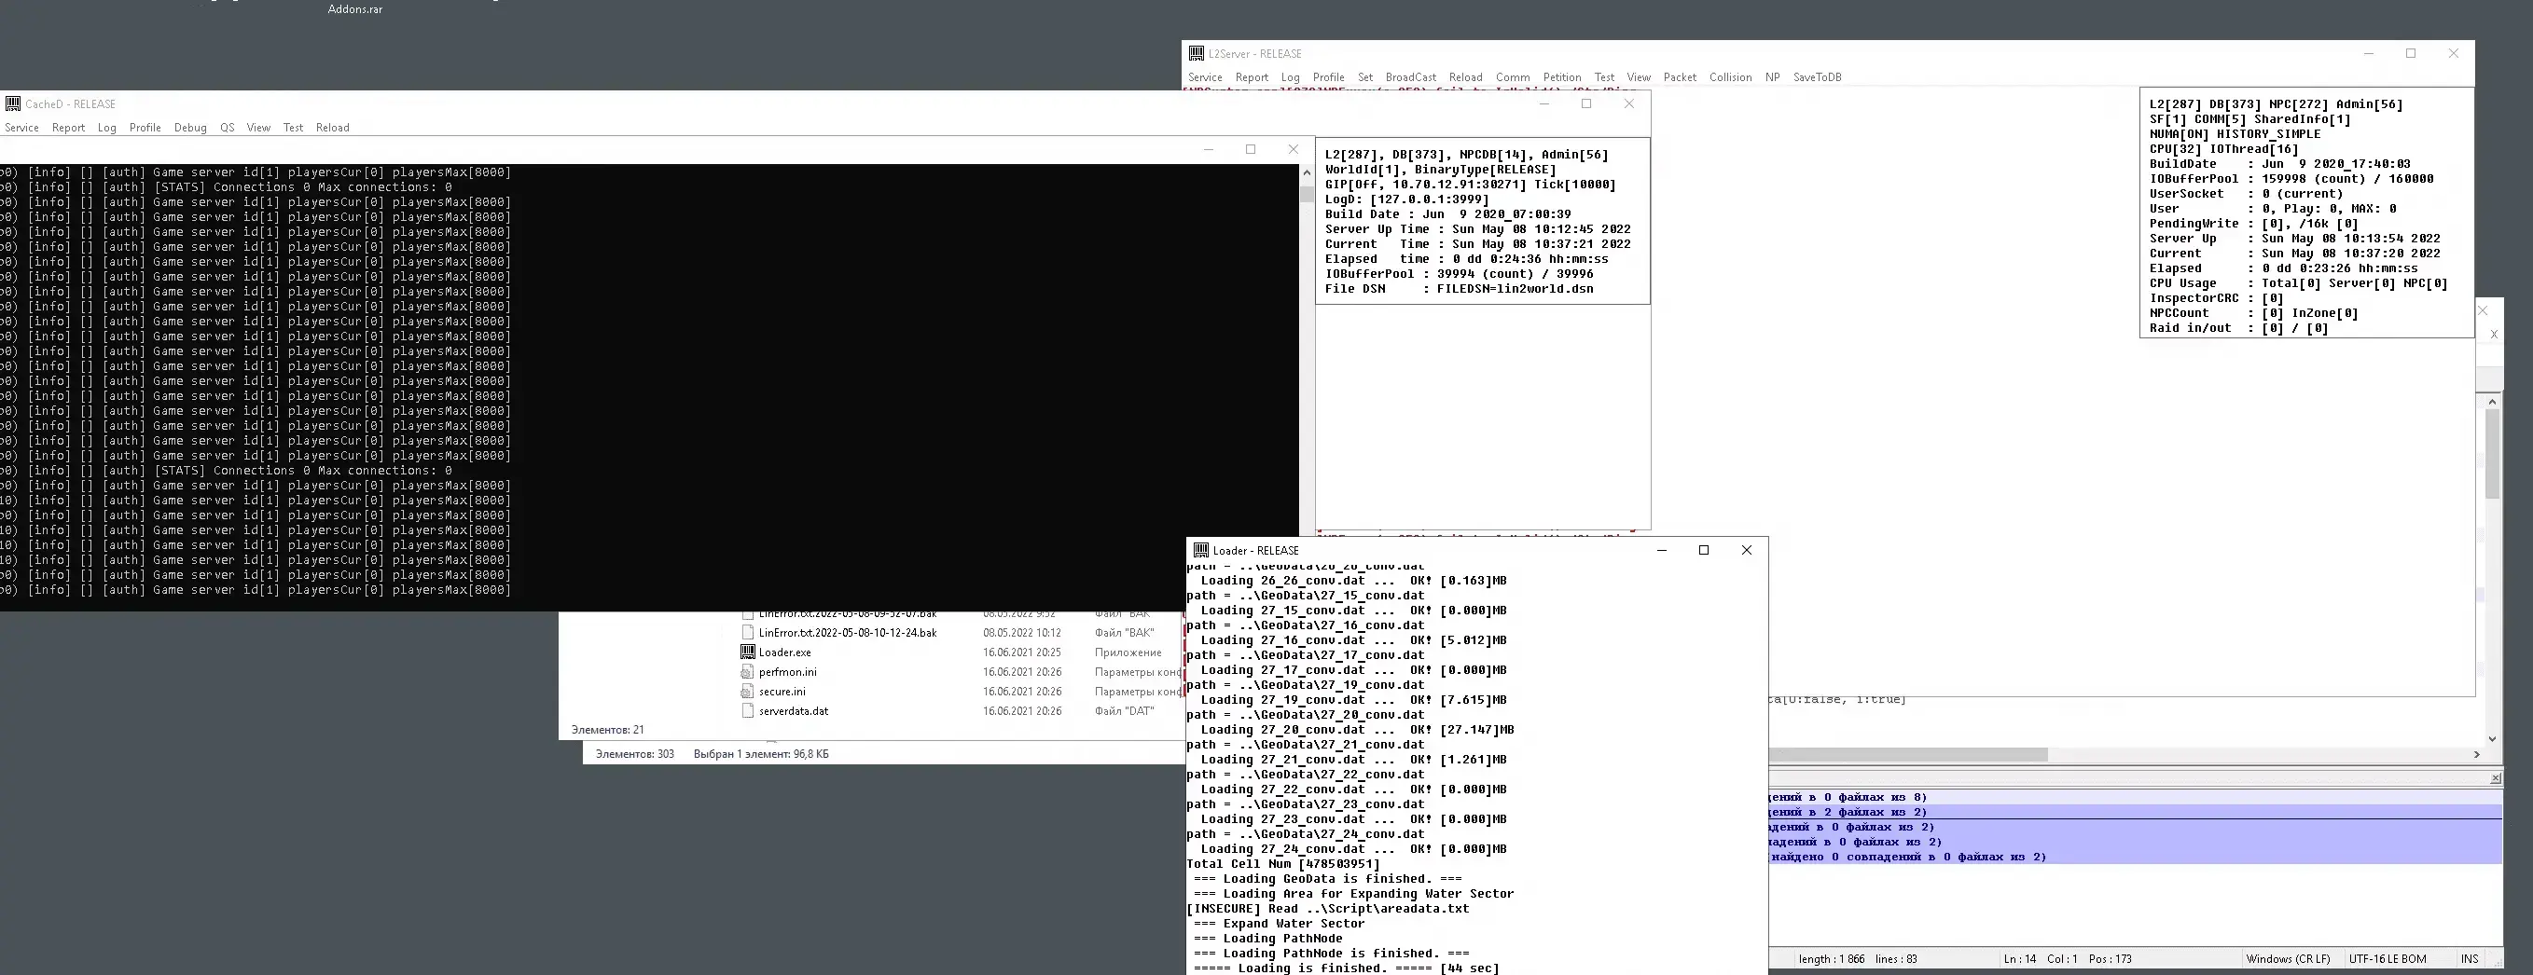Select serverdata.dat file icon in explorer
Viewport: 2533px width, 975px height.
pyautogui.click(x=747, y=710)
